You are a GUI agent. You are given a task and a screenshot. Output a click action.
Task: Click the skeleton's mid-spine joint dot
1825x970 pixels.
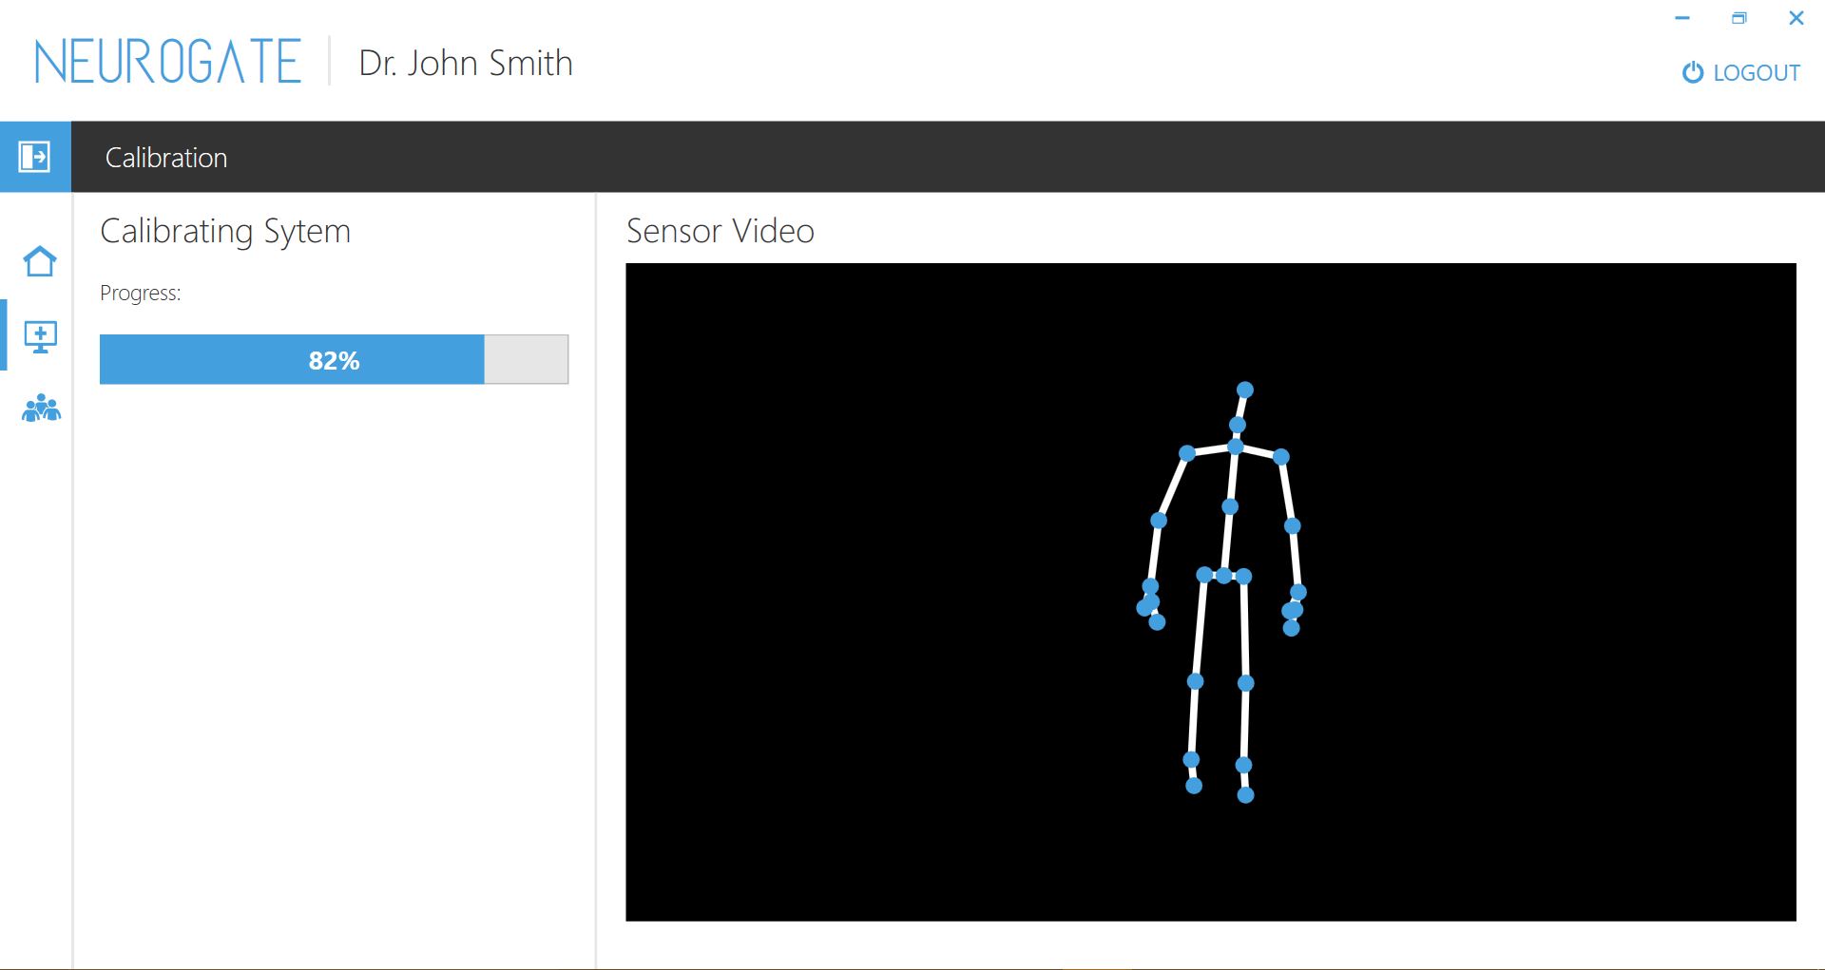click(x=1230, y=506)
